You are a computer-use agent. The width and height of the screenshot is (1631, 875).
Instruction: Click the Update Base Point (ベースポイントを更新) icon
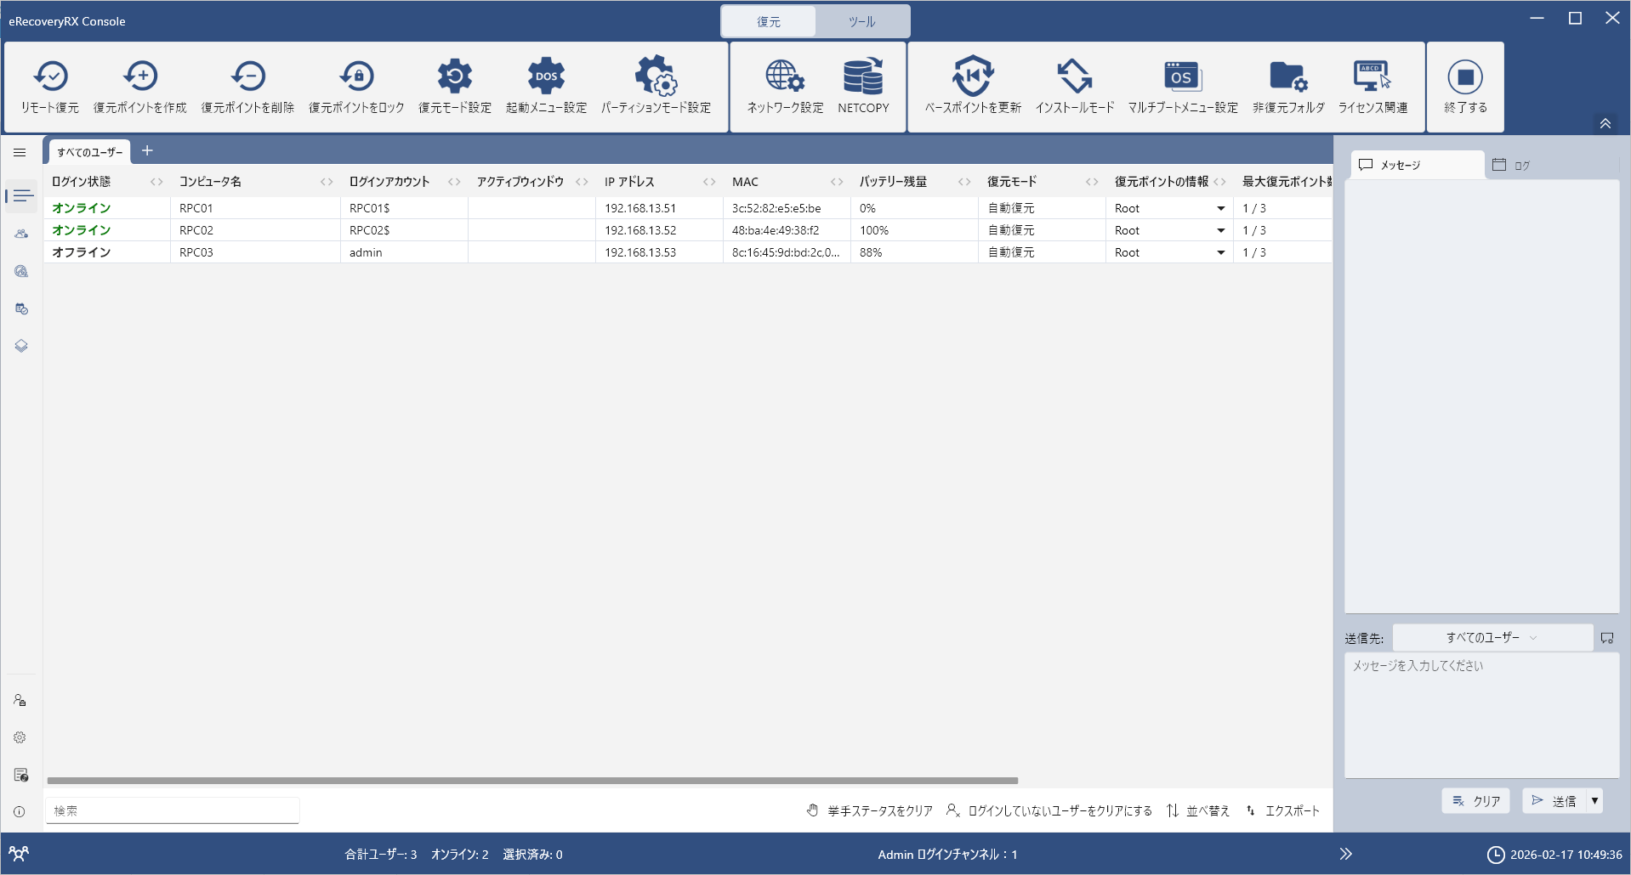(x=973, y=77)
